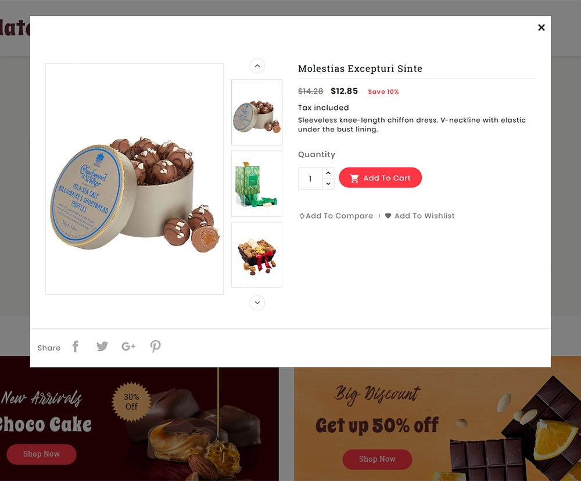Image resolution: width=581 pixels, height=481 pixels.
Task: Open the large truffle product image
Action: [x=135, y=179]
